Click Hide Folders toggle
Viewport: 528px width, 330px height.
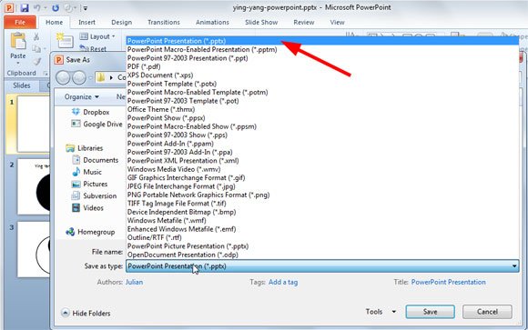click(x=86, y=313)
